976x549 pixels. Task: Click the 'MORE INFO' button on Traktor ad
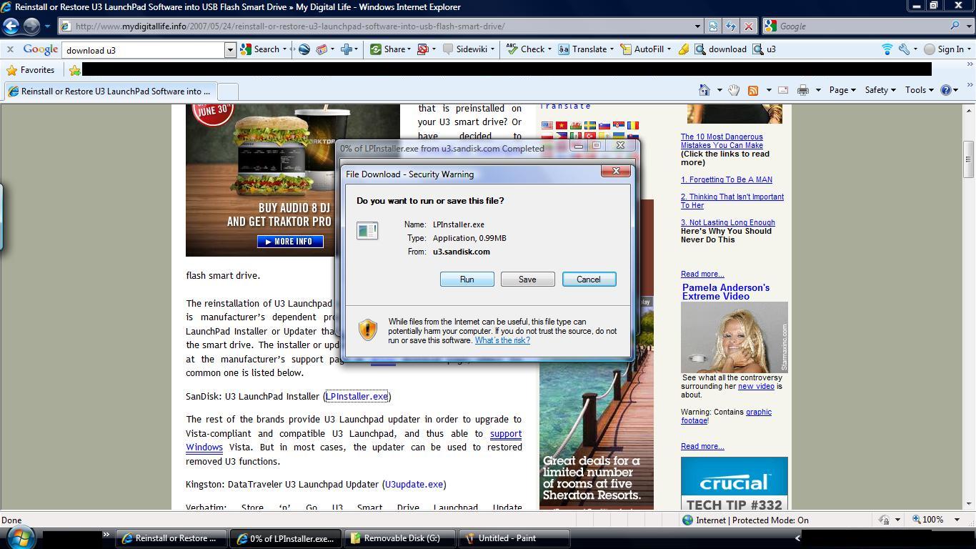(x=290, y=242)
